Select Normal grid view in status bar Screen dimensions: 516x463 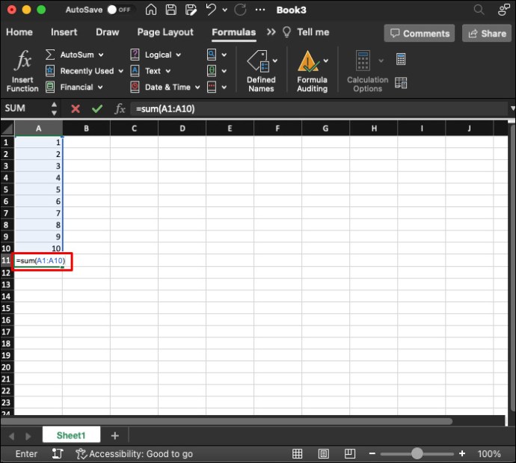pos(297,454)
